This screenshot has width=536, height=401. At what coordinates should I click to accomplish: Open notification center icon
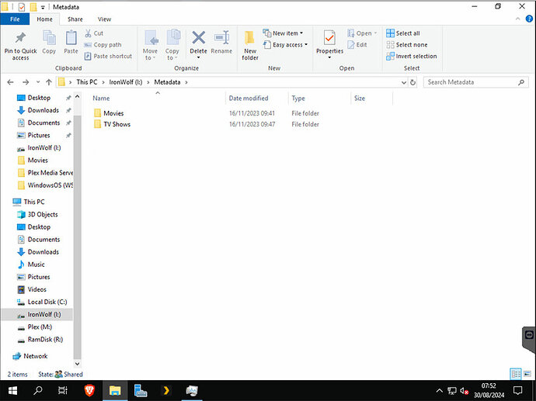pos(518,390)
